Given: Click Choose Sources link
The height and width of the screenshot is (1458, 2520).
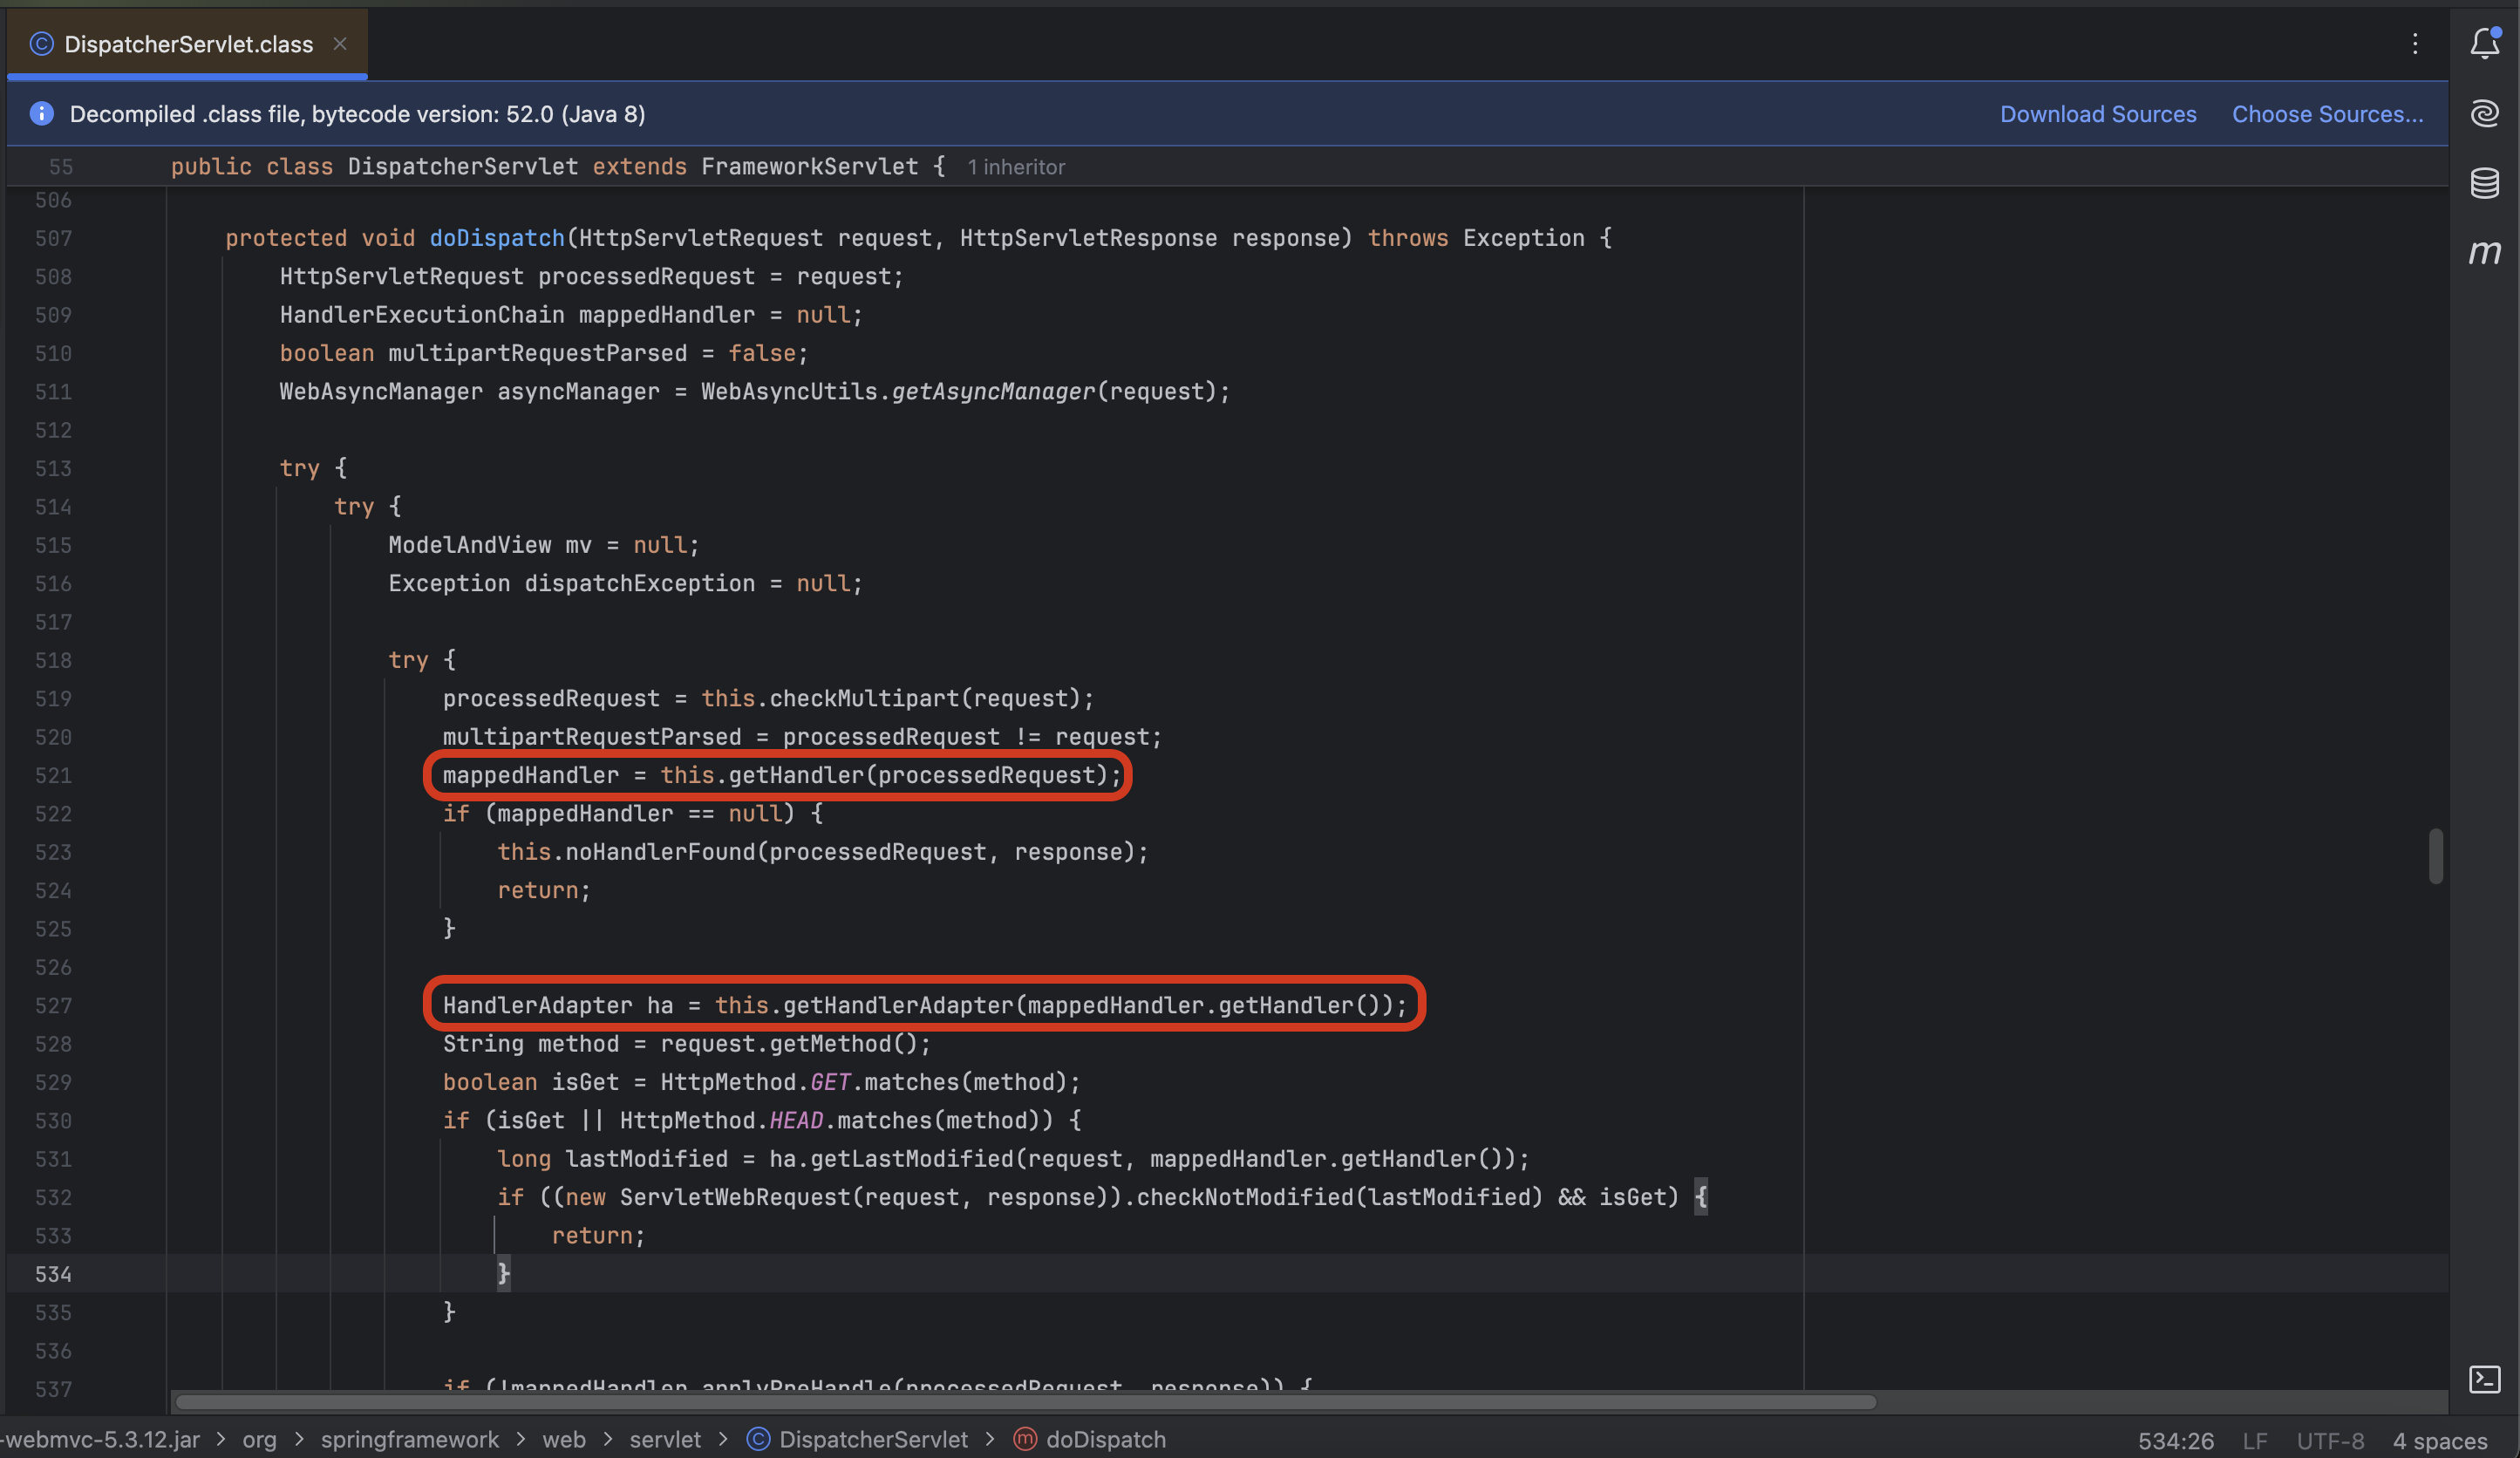Looking at the screenshot, I should click(x=2327, y=114).
